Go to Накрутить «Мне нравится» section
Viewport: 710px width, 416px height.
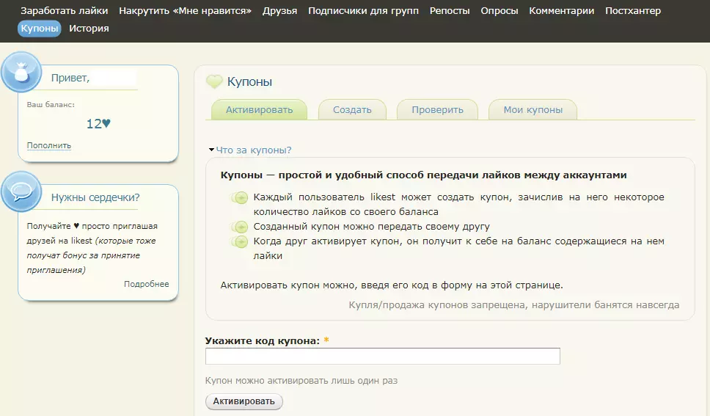coord(185,10)
